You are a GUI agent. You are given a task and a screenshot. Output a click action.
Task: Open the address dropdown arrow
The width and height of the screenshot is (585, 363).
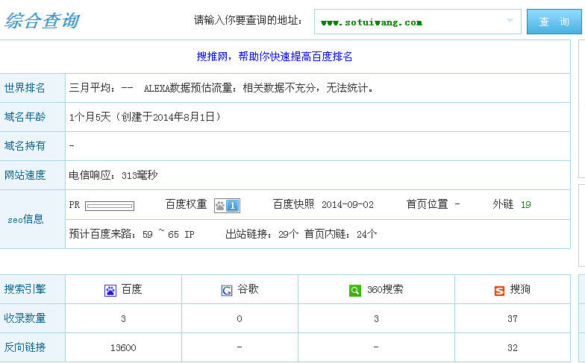tap(510, 21)
